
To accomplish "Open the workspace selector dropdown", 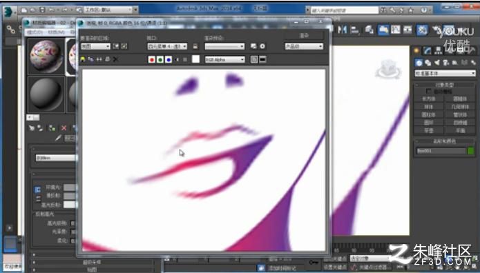I will point(108,10).
